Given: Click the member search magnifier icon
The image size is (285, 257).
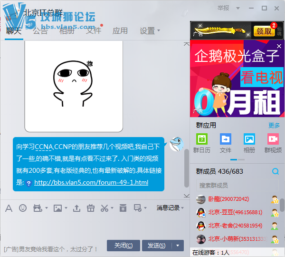Looking at the screenshot, I should coord(275,171).
